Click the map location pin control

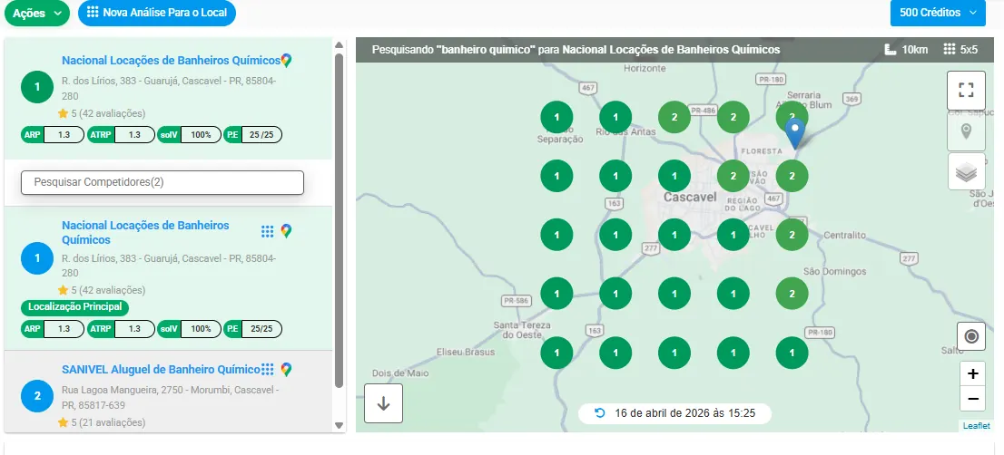click(966, 131)
